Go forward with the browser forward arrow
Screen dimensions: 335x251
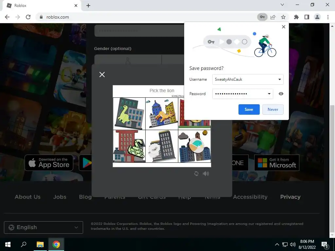[x=18, y=17]
